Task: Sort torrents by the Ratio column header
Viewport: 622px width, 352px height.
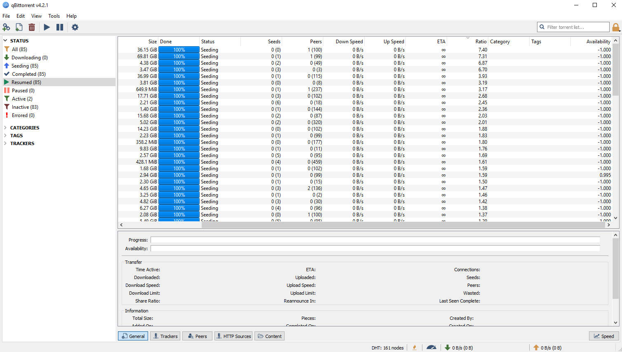Action: click(x=481, y=42)
